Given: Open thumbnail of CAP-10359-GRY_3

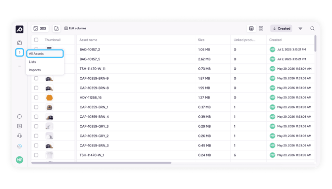Looking at the screenshot, I should 50,127.
